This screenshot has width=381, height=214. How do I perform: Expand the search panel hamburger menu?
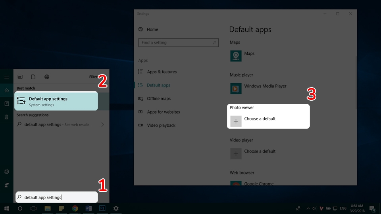[x=7, y=77]
